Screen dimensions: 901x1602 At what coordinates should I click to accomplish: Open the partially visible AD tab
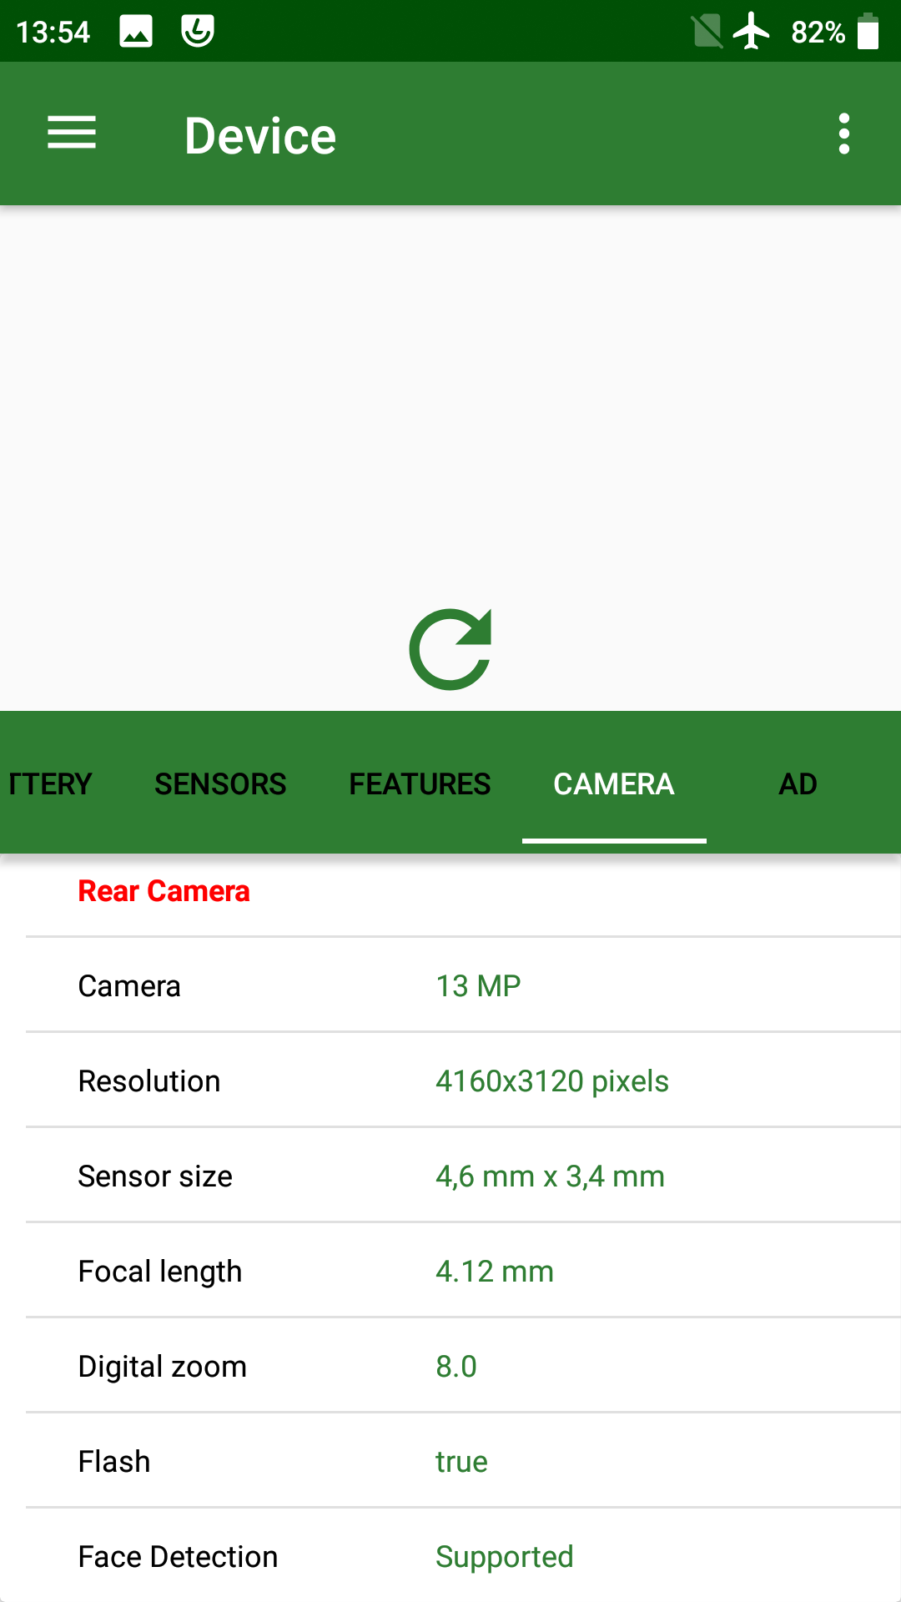pyautogui.click(x=798, y=783)
